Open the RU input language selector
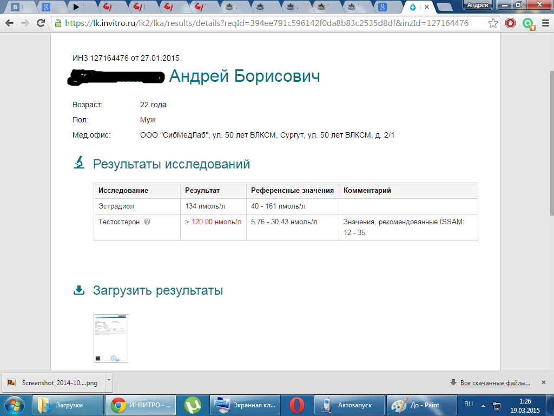554x416 pixels. (x=469, y=404)
